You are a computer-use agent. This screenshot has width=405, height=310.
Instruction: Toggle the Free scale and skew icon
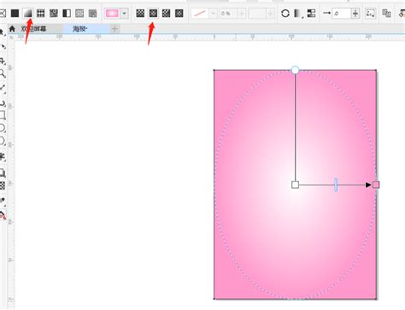(x=370, y=14)
